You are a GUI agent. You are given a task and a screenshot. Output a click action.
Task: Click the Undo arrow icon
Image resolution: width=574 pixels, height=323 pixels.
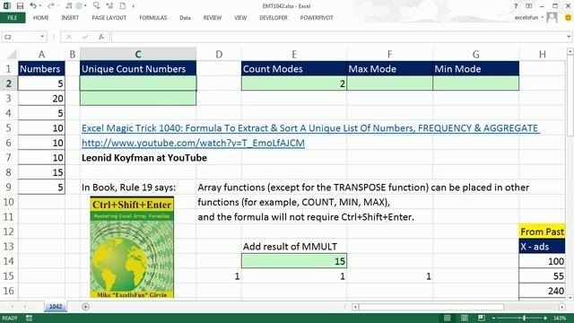click(x=33, y=6)
